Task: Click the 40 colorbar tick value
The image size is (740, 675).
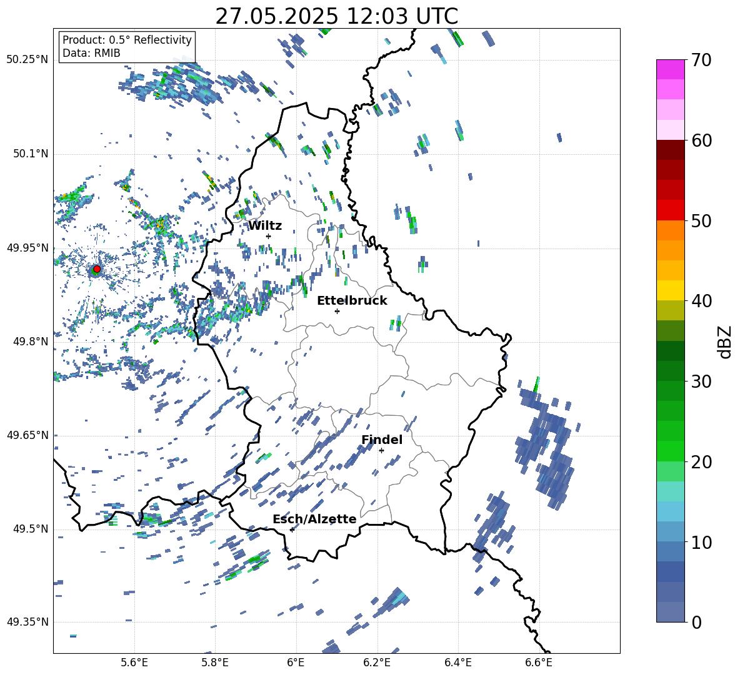Action: coord(702,301)
